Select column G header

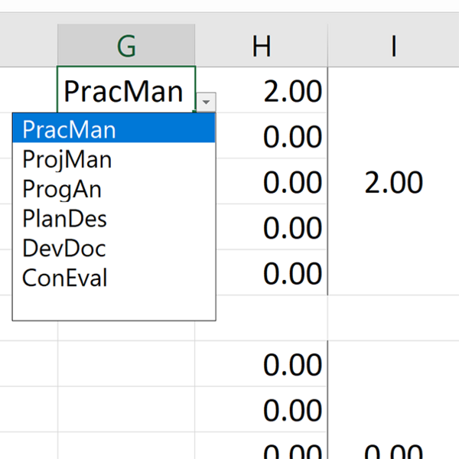point(126,47)
